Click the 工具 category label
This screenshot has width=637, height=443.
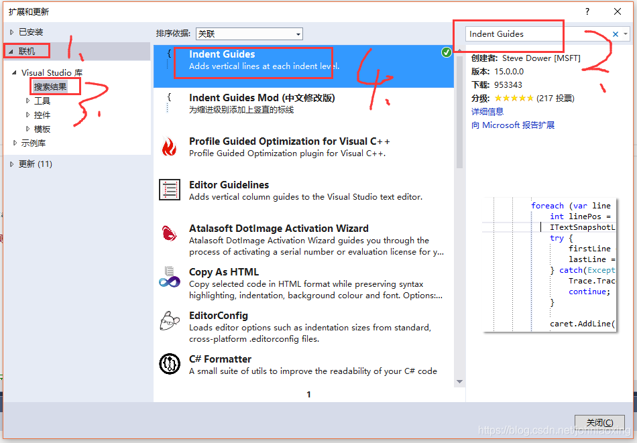tap(42, 101)
